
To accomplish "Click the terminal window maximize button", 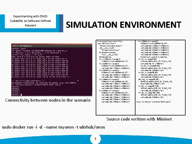I will [18, 46].
